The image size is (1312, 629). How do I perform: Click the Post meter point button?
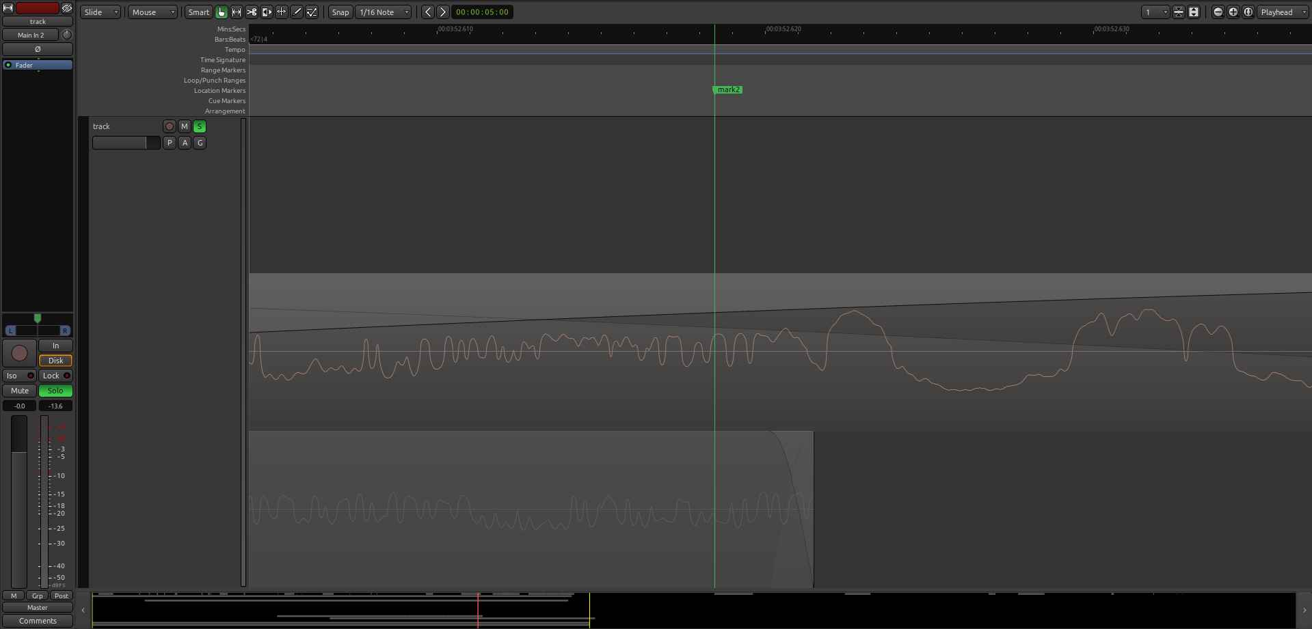(x=62, y=596)
